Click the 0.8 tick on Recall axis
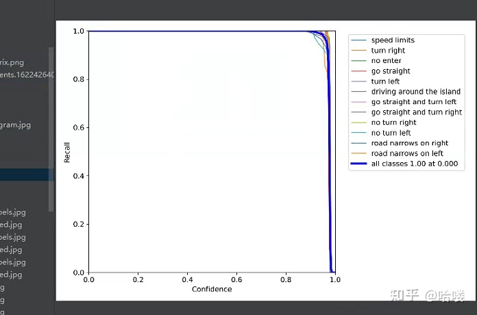The image size is (477, 315). pos(79,79)
